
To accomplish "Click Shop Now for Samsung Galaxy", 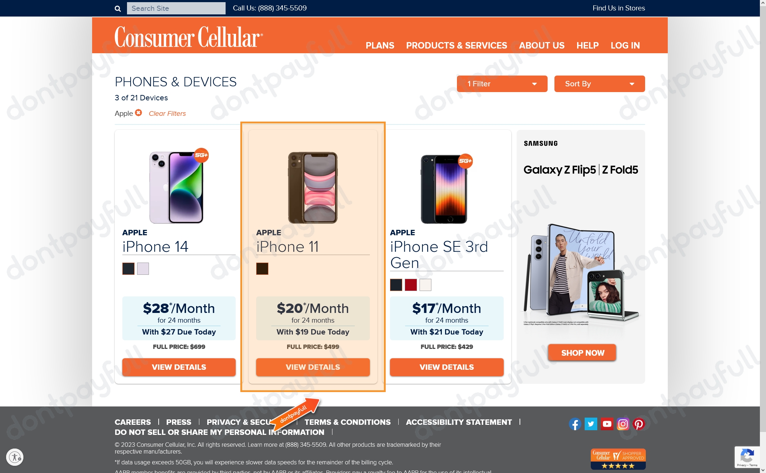I will (581, 352).
